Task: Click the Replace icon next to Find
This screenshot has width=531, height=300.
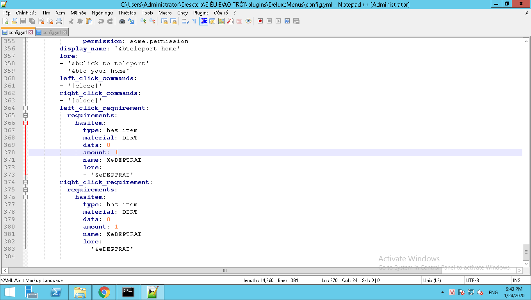Action: [131, 21]
